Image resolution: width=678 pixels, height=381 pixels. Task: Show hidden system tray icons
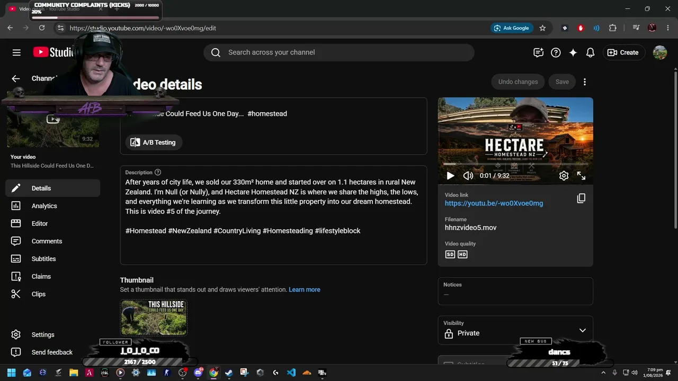click(x=604, y=373)
